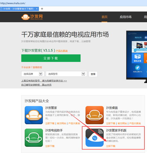Click the 沙发网 sofa logo
Screen dimensions: 147x153
coord(32,17)
